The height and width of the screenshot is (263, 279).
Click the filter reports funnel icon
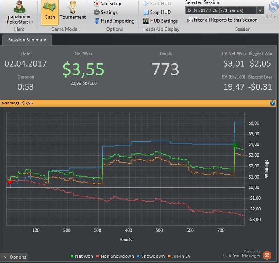(189, 20)
